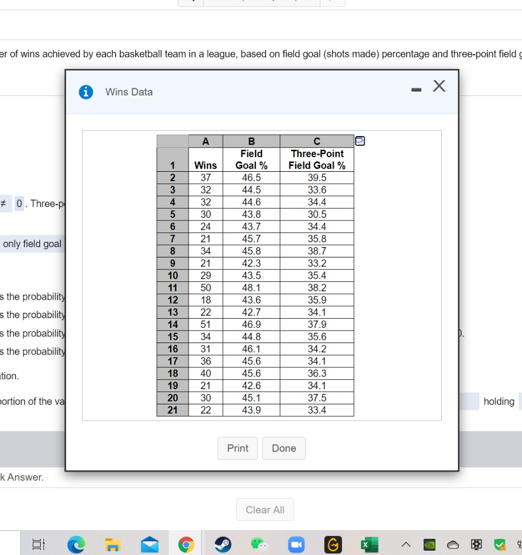Select column header A
The width and height of the screenshot is (522, 555).
click(x=205, y=141)
